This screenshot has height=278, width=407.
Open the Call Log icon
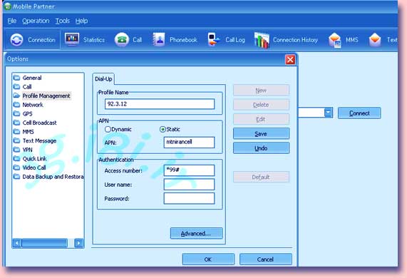click(x=214, y=39)
